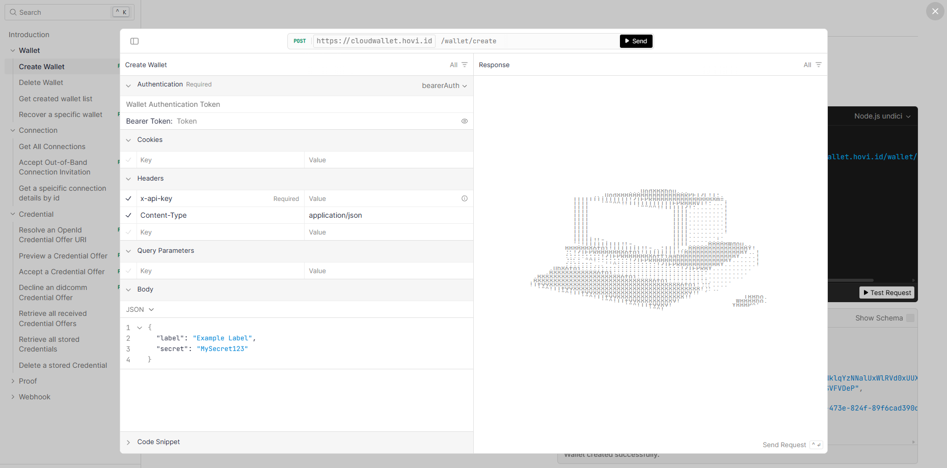
Task: Click the search box icon
Action: coord(13,12)
